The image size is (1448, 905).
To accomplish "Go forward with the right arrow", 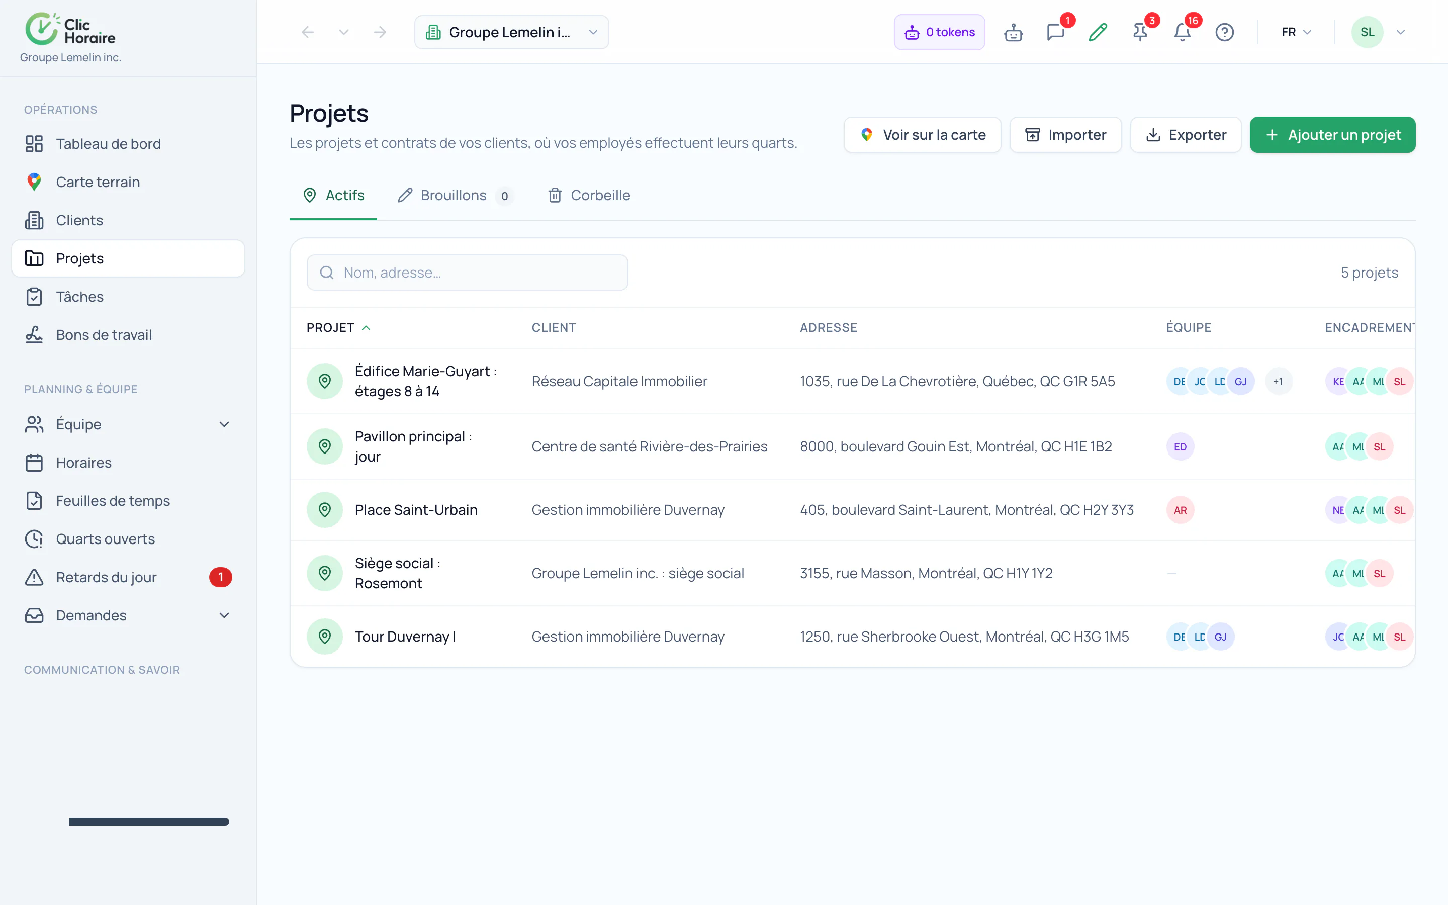I will click(380, 32).
